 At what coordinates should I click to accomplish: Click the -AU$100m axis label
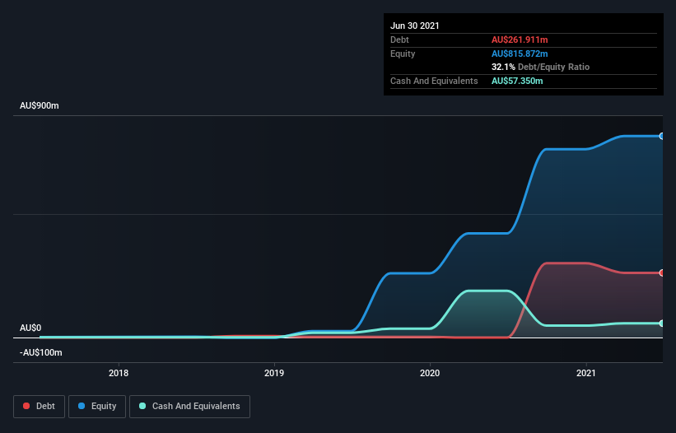[x=41, y=352]
